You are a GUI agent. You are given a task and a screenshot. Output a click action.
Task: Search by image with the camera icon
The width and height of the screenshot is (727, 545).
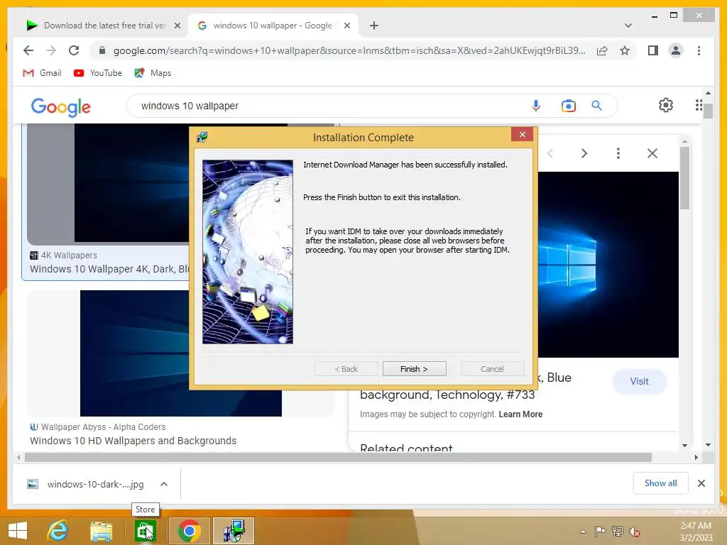tap(569, 106)
